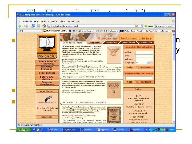Screen dimensions: 192x144
Task: Click the green Back arrow in Firefox toolbar
Action: (x=19, y=26)
